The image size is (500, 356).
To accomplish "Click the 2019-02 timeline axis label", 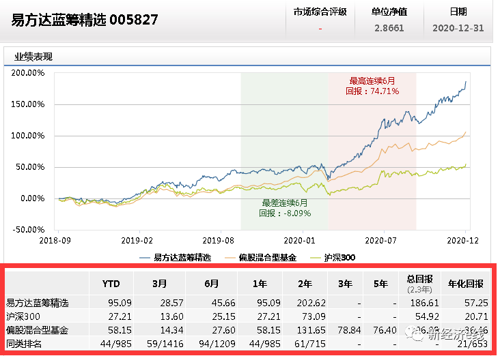I will tap(137, 241).
